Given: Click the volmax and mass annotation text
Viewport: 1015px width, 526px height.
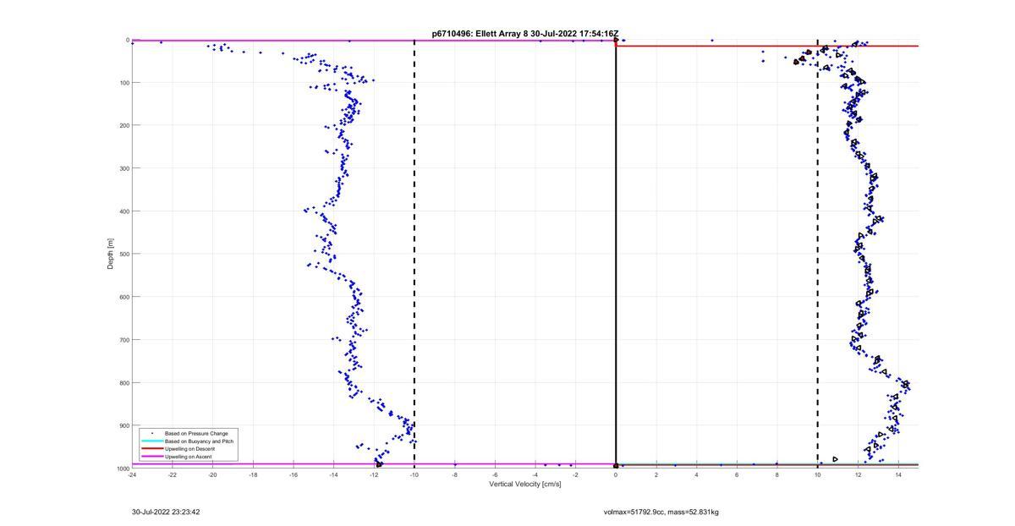Looking at the screenshot, I should (x=661, y=512).
